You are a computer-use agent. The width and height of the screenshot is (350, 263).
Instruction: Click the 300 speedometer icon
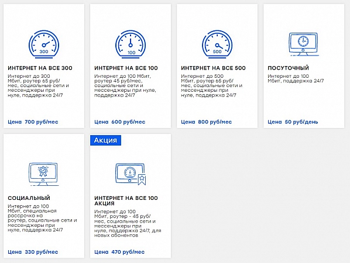click(x=44, y=44)
